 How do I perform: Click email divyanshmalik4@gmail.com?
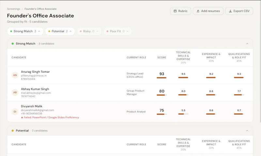click(38, 110)
